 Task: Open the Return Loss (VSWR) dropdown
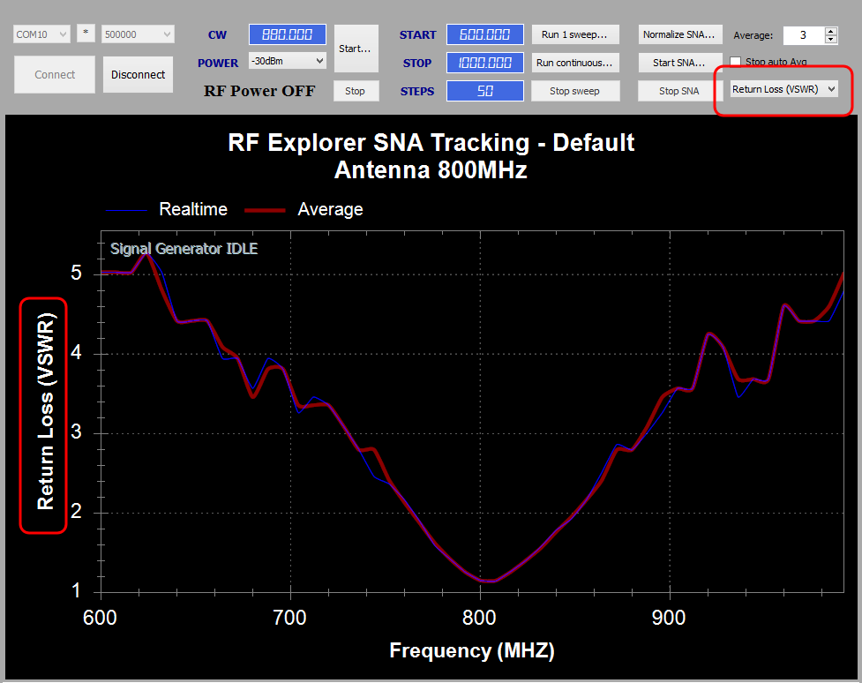784,89
